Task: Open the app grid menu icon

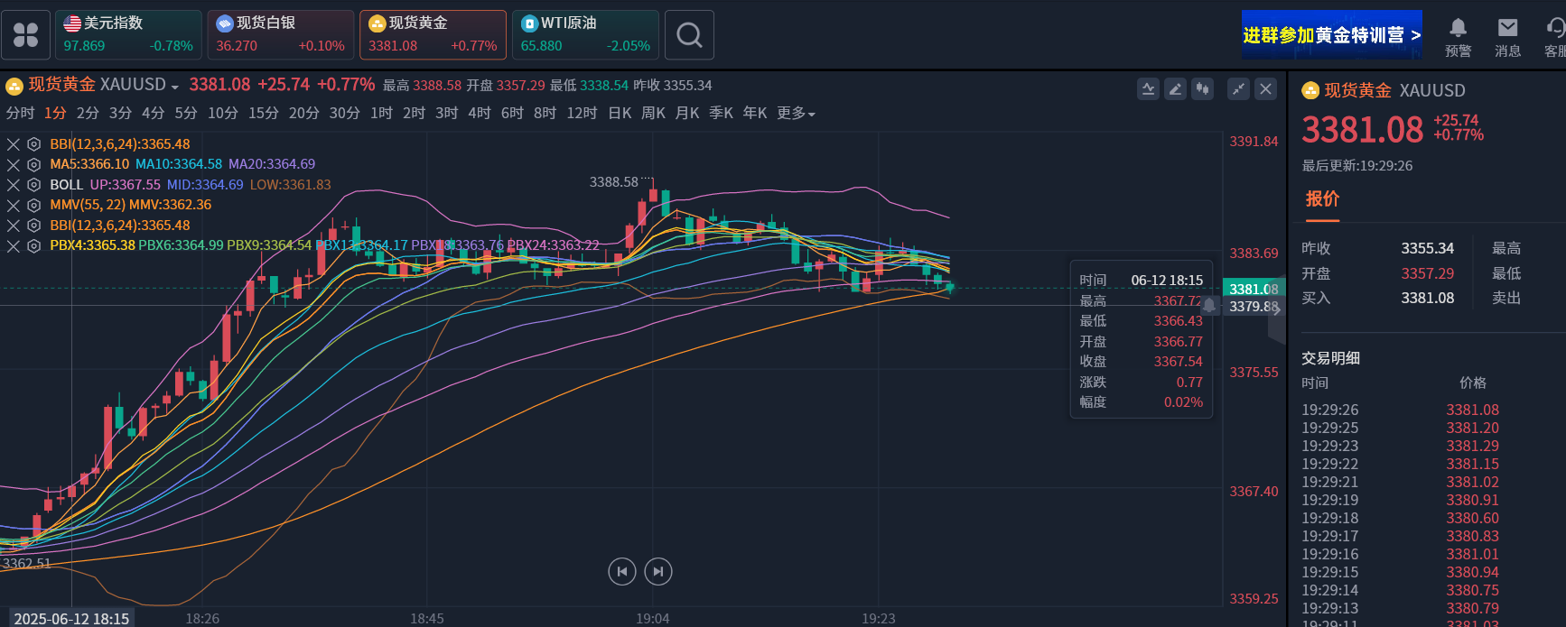Action: pos(25,35)
